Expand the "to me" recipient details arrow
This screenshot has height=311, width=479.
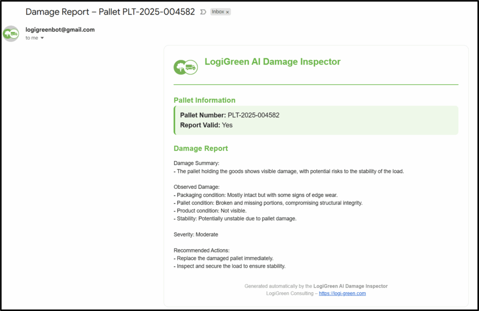[x=42, y=38]
